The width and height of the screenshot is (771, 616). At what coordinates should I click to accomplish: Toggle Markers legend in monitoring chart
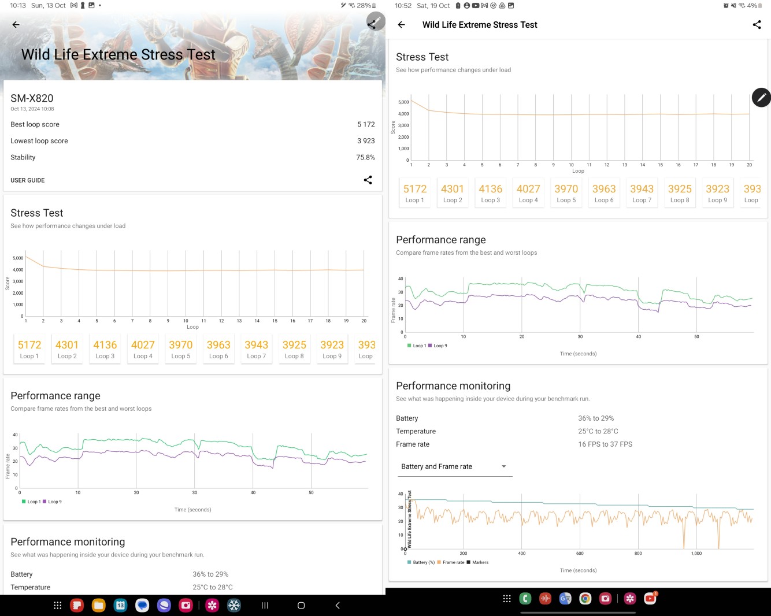pos(478,562)
